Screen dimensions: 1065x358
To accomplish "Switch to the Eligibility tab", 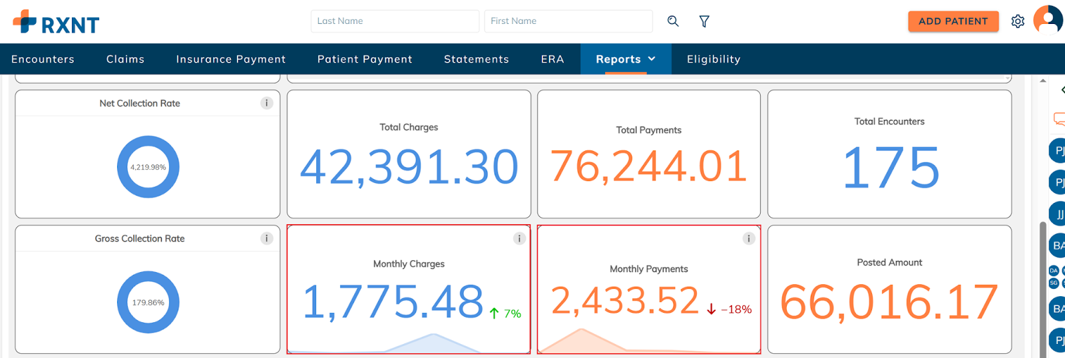I will [x=714, y=59].
